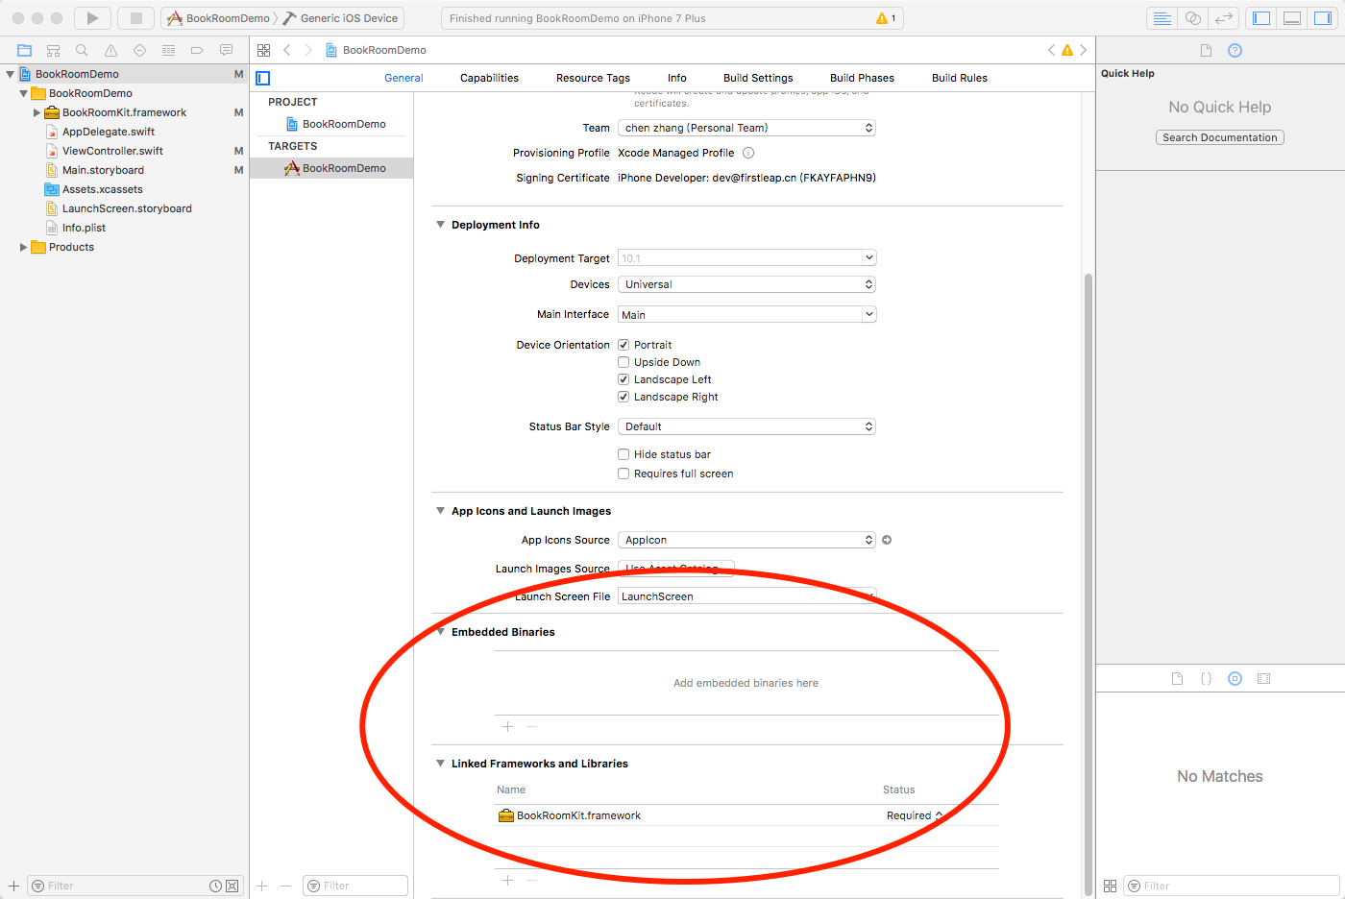The image size is (1345, 899).
Task: Open the Team dropdown
Action: pos(746,128)
